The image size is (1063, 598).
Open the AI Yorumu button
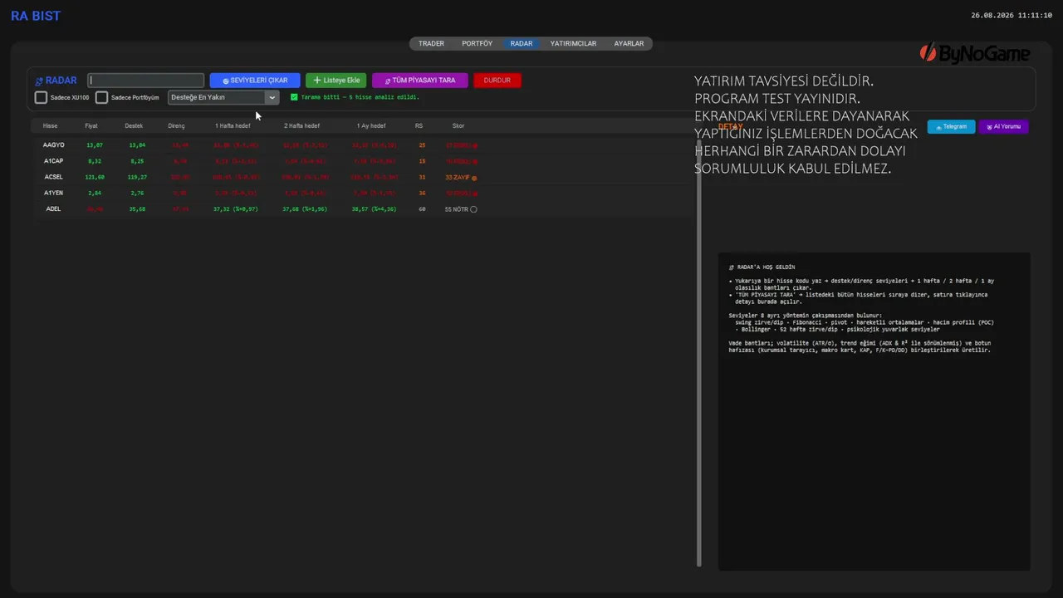1003,127
